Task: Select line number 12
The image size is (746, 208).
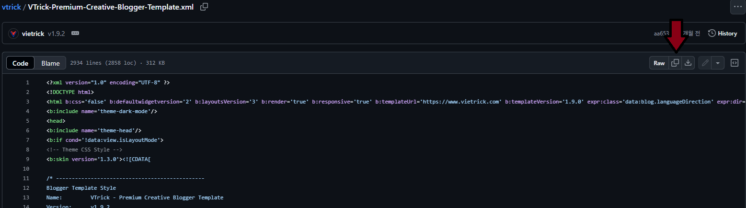Action: coord(26,188)
